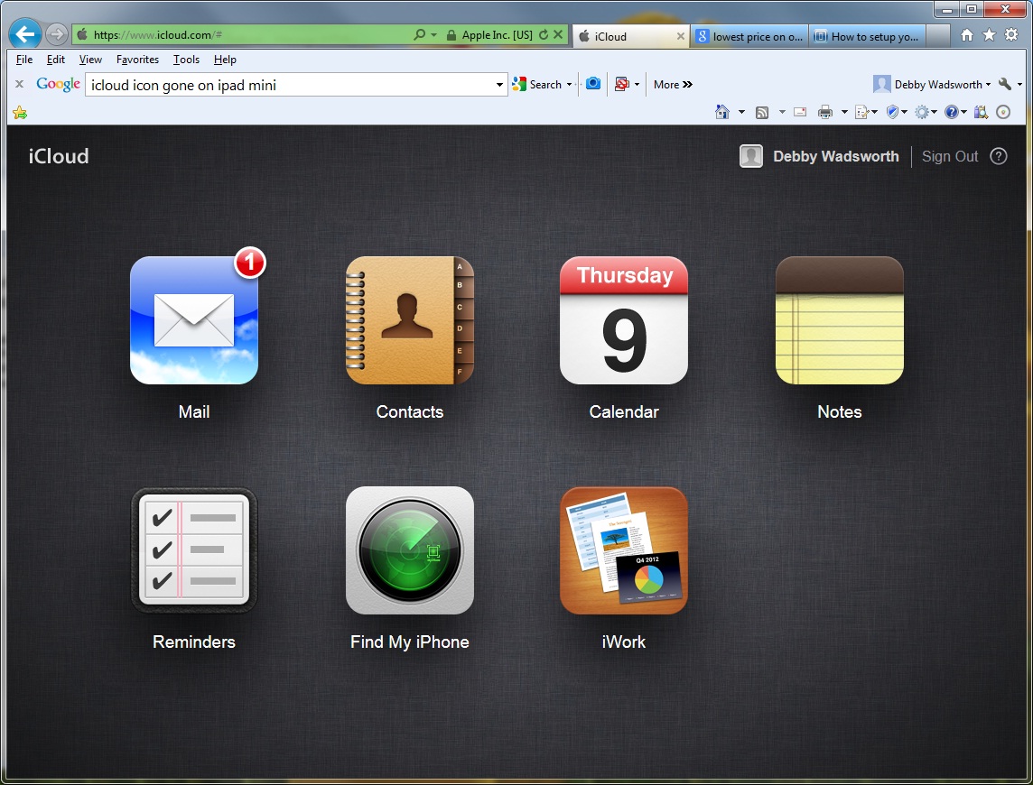The height and width of the screenshot is (785, 1033).
Task: Go back with the browser back arrow
Action: pyautogui.click(x=25, y=34)
